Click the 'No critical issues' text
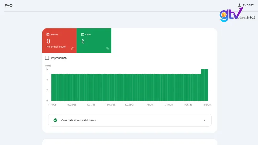258x145 pixels. tap(56, 47)
